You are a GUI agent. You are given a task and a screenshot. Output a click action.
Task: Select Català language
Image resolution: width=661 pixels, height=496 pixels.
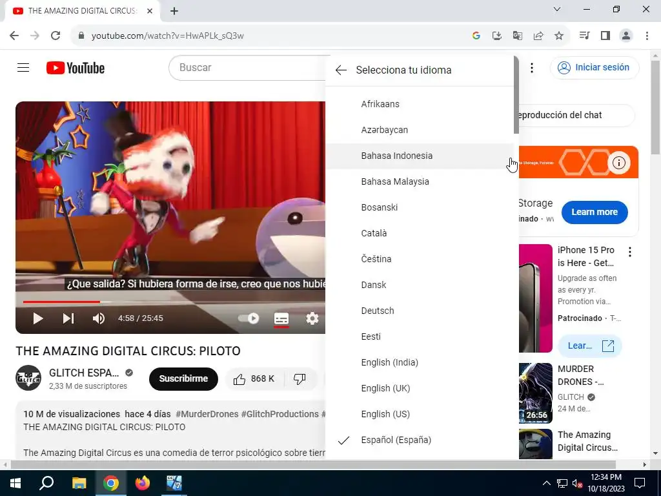[420, 233]
